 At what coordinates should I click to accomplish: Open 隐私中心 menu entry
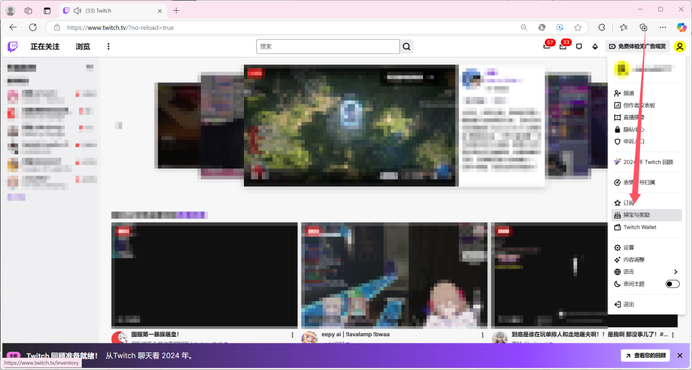tap(646, 129)
